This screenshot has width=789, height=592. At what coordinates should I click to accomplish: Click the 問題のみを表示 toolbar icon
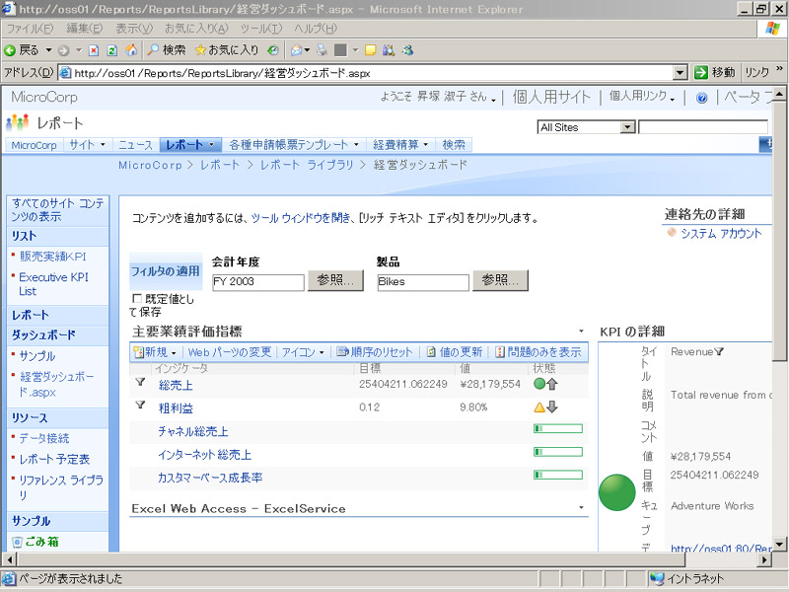pos(500,352)
